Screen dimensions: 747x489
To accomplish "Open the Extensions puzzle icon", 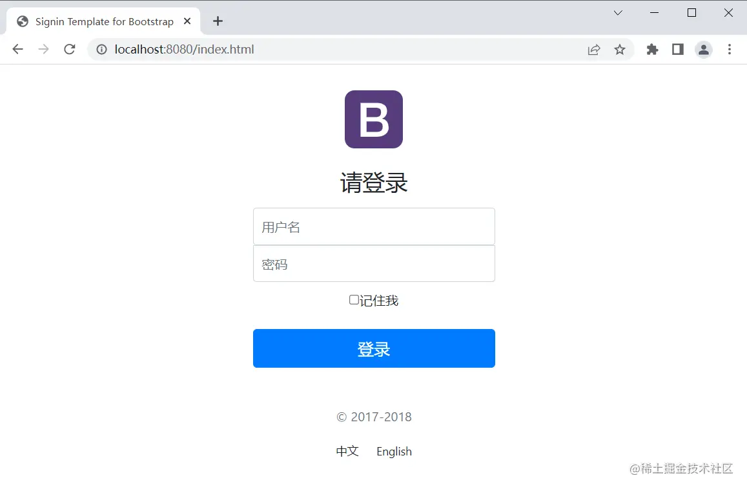I will 652,49.
